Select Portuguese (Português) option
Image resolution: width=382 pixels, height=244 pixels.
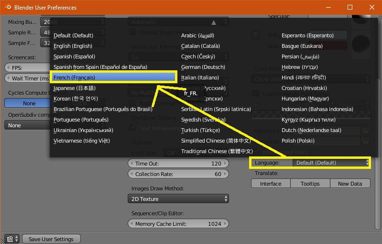tap(81, 120)
